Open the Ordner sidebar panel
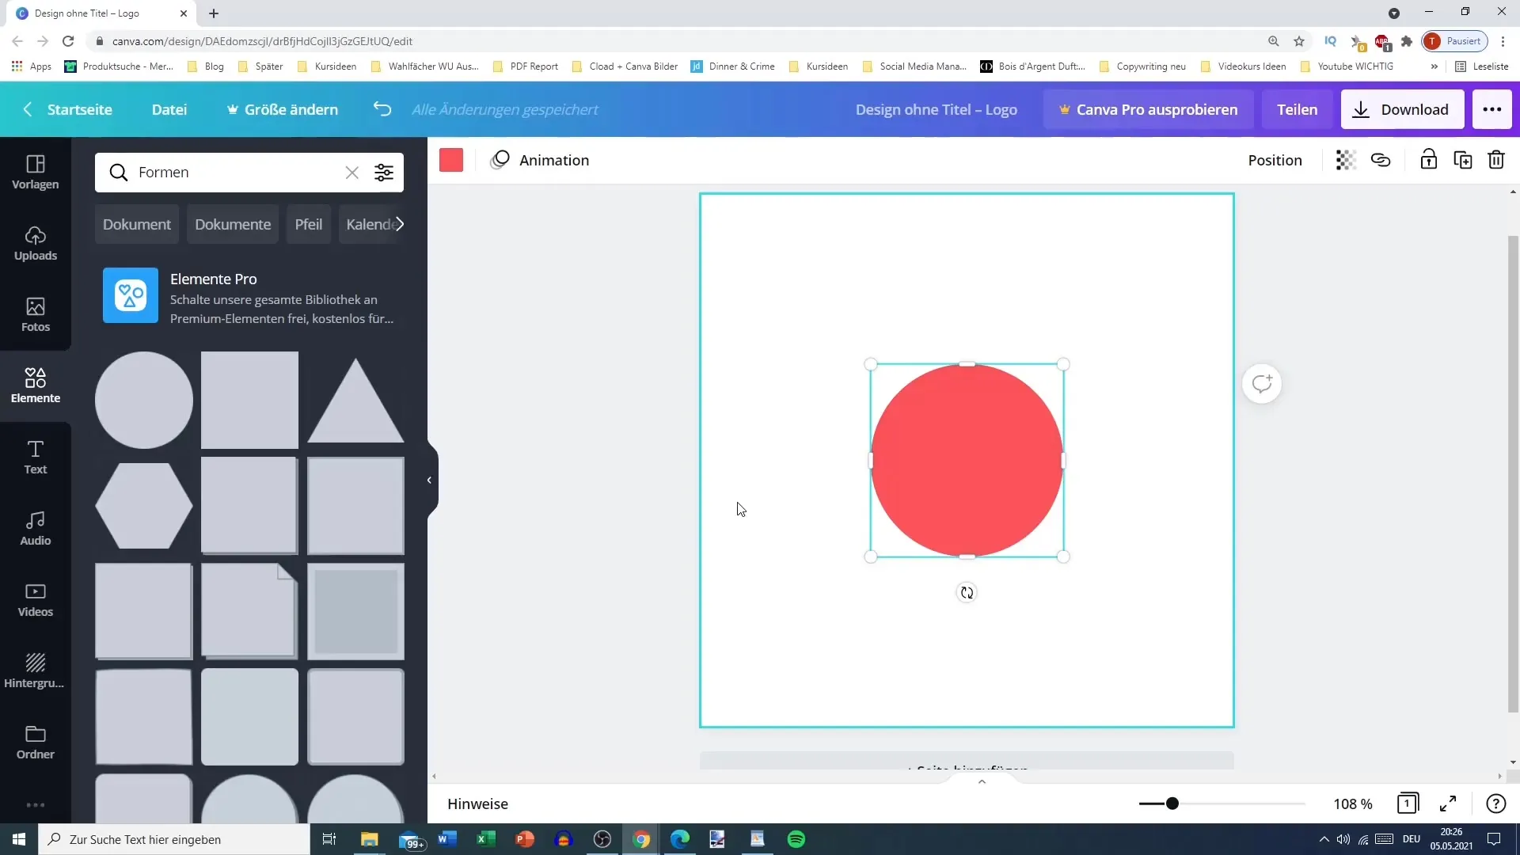The height and width of the screenshot is (855, 1520). coord(35,742)
